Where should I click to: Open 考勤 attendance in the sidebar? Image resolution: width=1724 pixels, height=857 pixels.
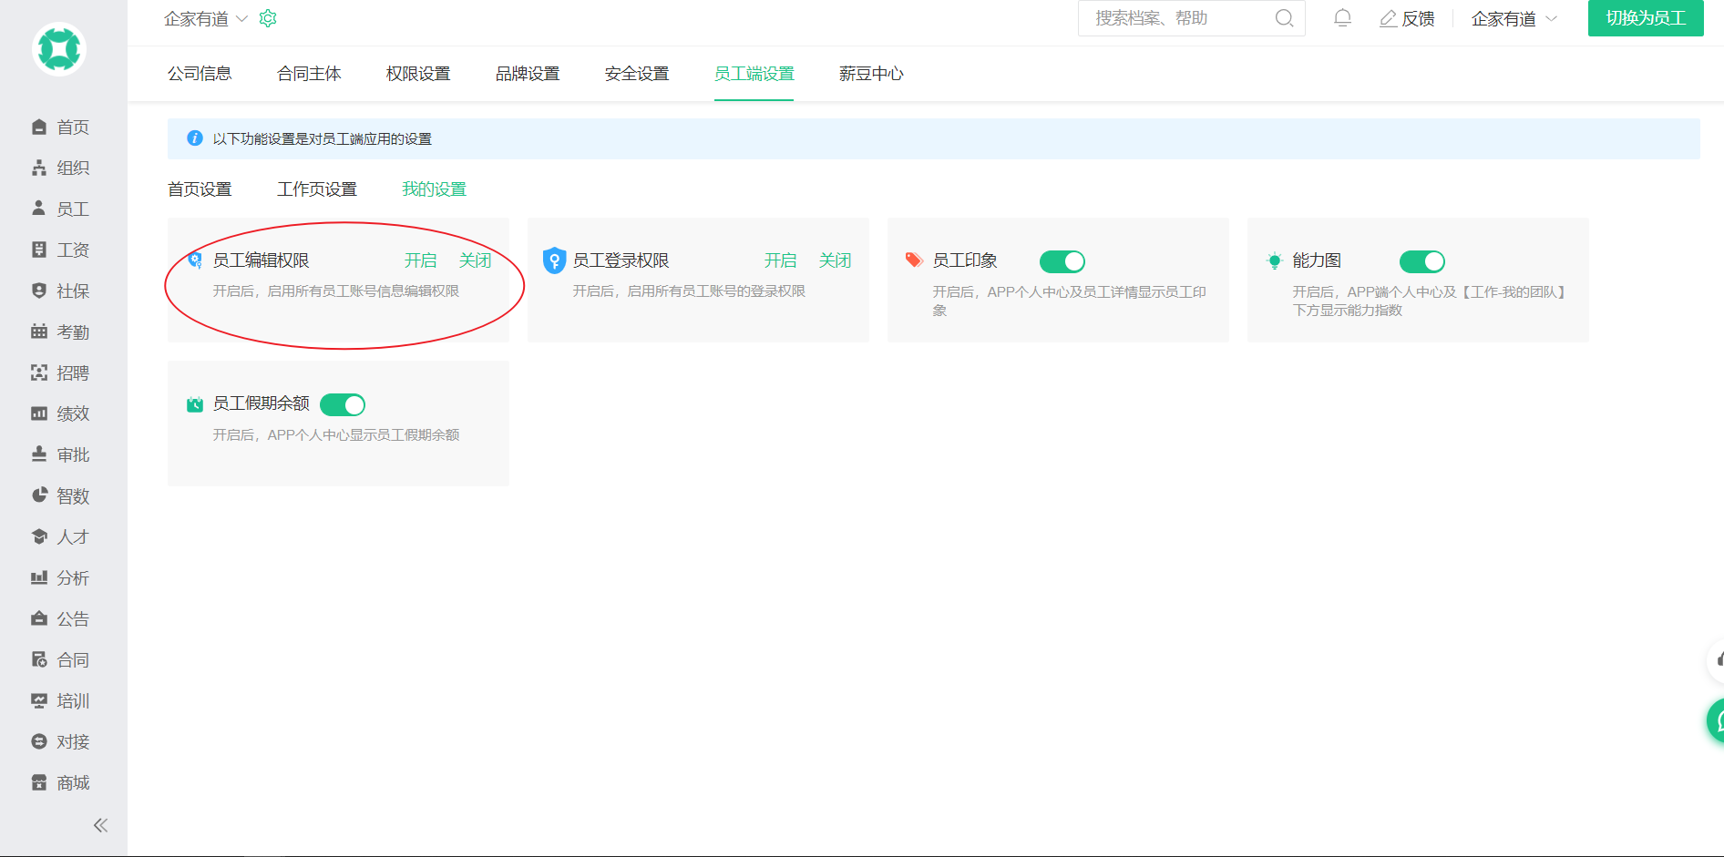point(61,332)
